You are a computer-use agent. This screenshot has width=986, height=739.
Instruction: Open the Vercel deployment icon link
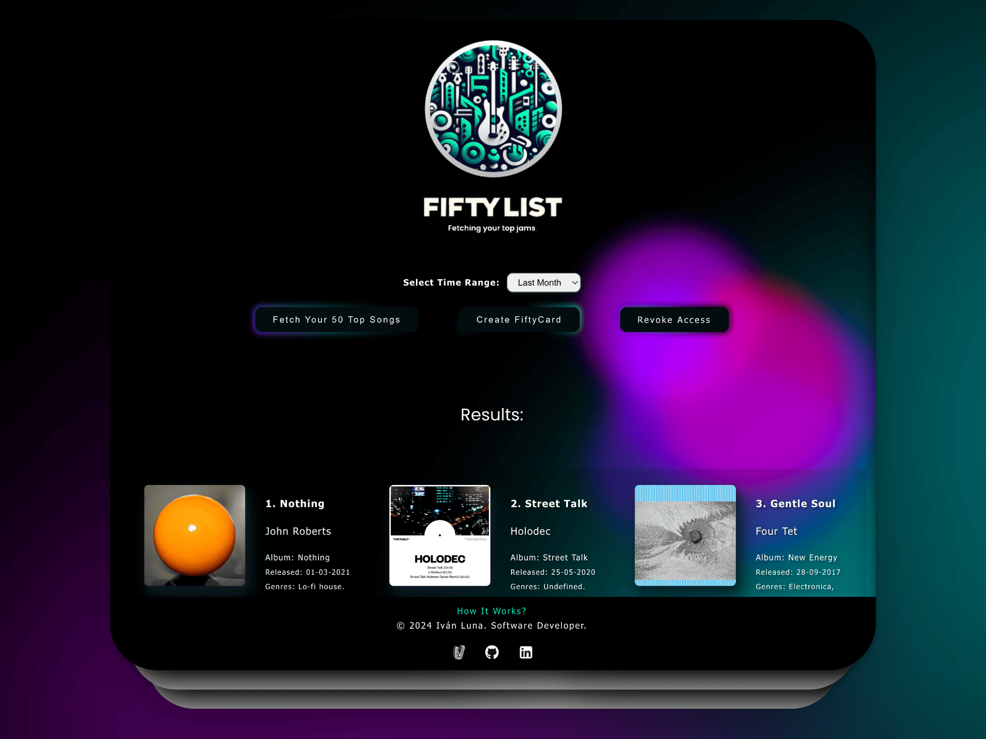coord(458,651)
